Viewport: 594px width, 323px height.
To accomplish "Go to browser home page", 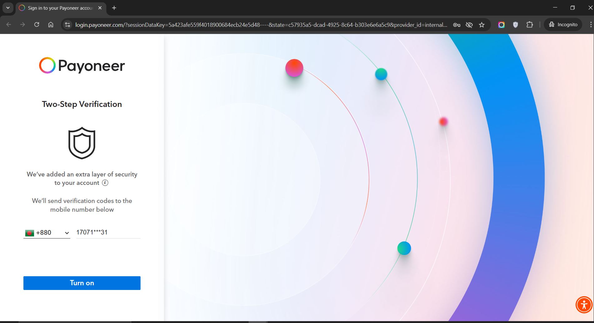I will tap(51, 25).
